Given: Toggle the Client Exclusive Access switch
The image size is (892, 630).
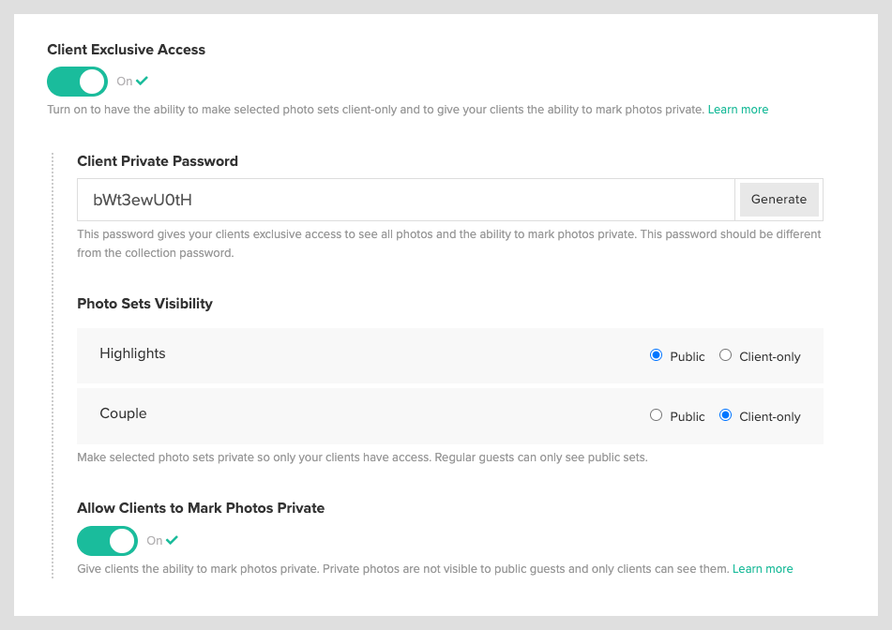Looking at the screenshot, I should click(77, 82).
